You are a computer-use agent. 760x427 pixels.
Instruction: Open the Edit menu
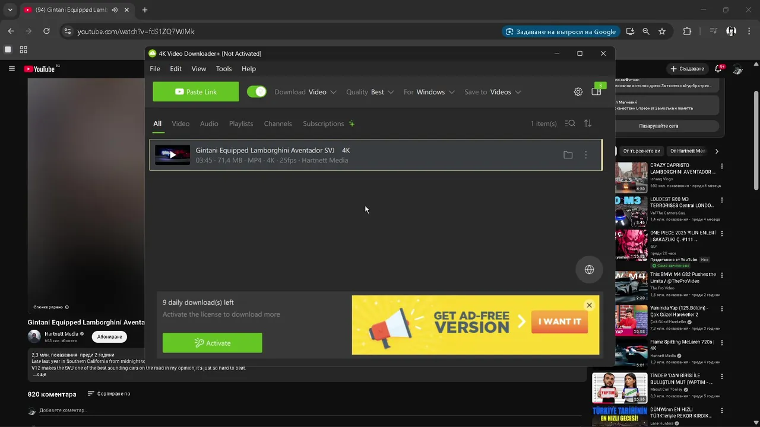176,69
